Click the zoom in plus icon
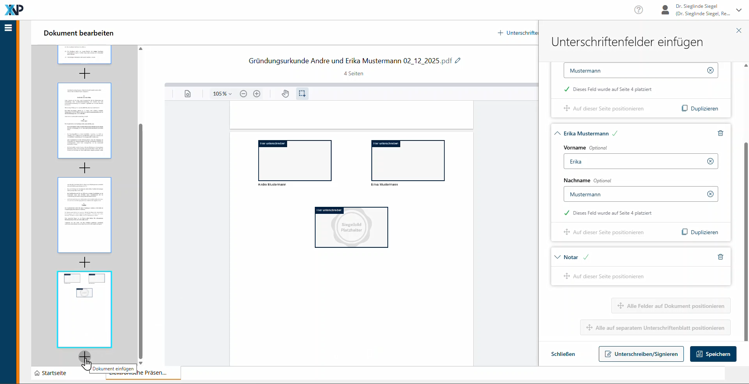The image size is (749, 384). click(257, 94)
